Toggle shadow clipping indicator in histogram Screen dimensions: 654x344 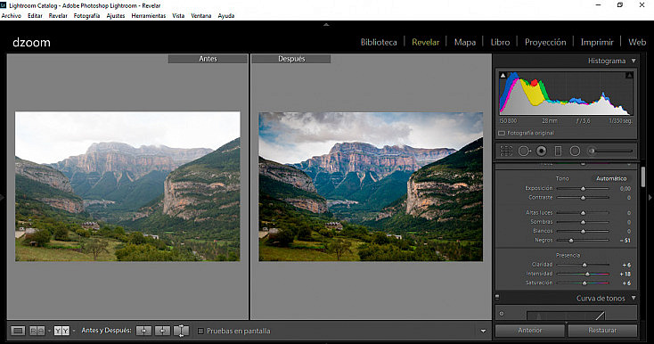coord(503,76)
